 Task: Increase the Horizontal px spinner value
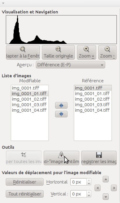click(89, 180)
